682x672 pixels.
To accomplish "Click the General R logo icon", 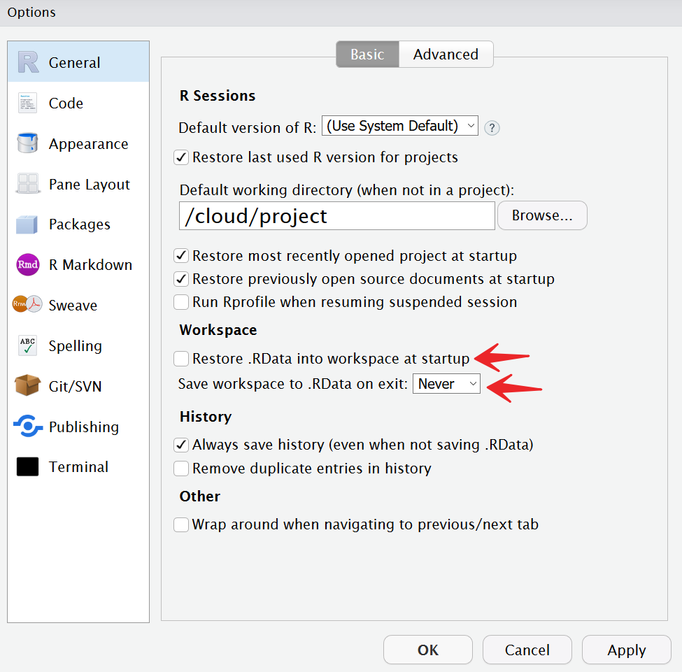I will point(28,62).
